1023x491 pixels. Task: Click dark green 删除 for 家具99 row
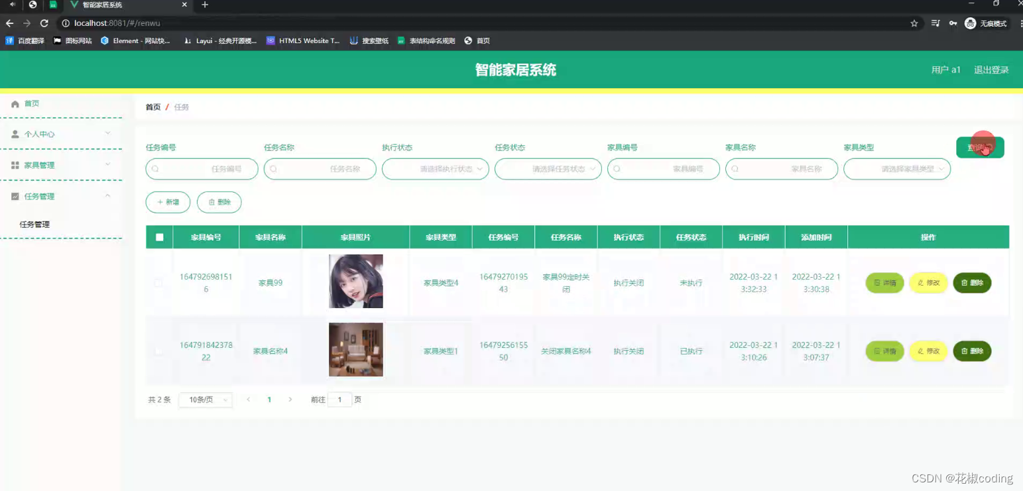coord(972,283)
